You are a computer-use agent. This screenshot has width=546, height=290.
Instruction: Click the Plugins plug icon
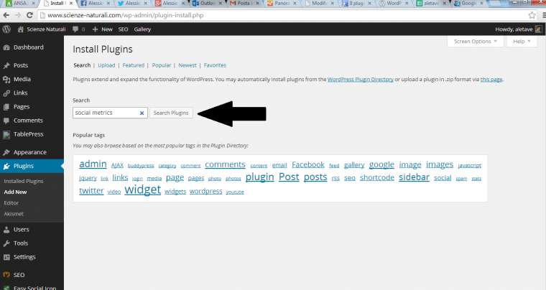[x=6, y=167]
